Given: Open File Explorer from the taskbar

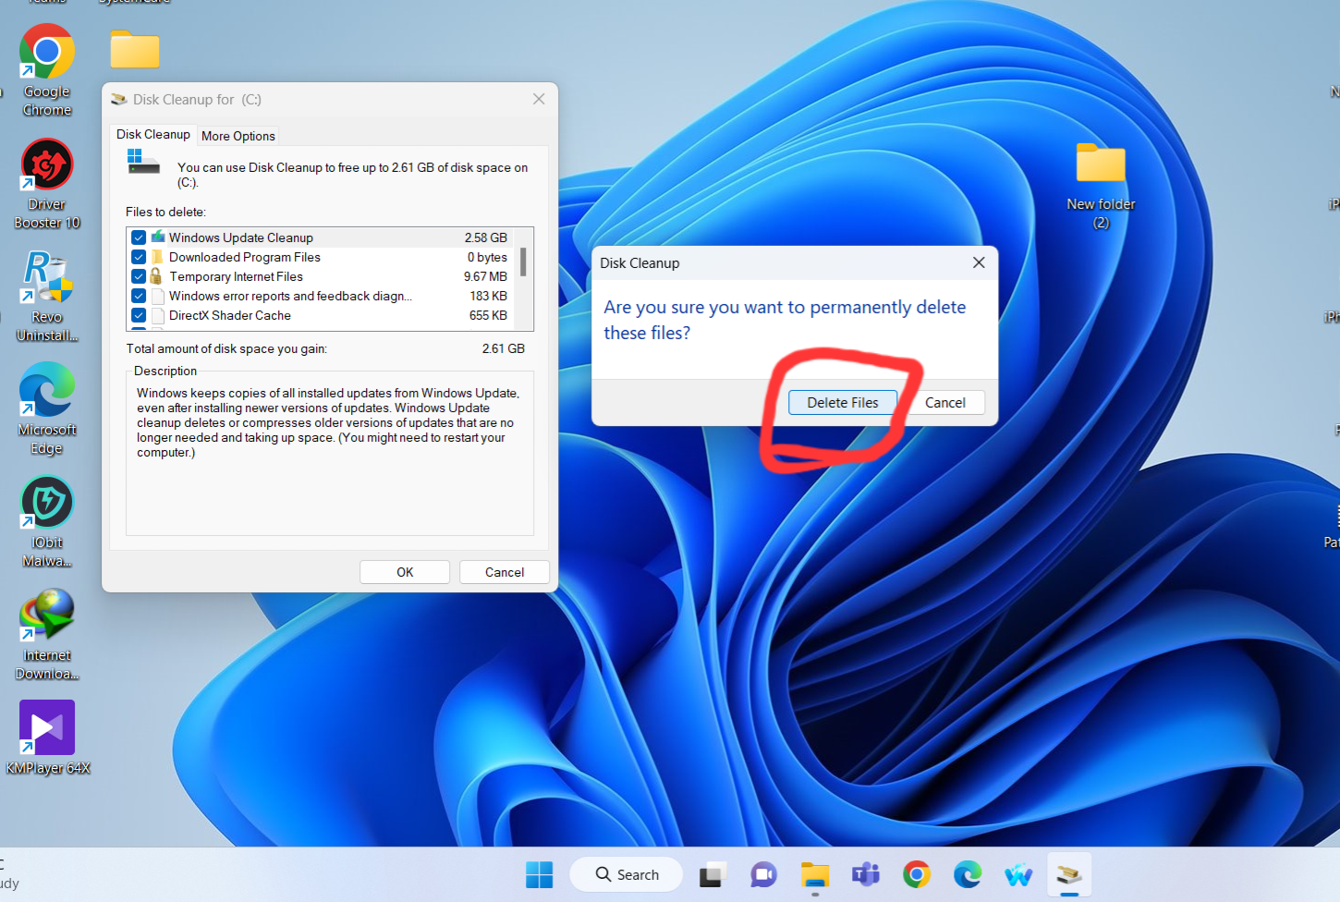Looking at the screenshot, I should coord(815,874).
